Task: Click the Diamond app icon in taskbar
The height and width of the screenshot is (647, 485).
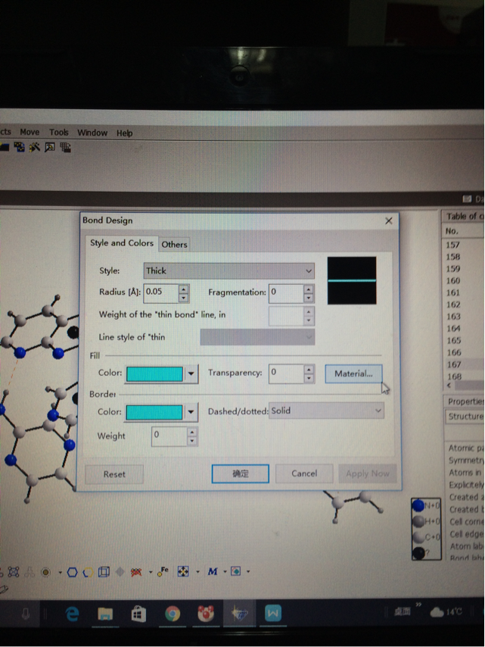Action: [x=239, y=614]
